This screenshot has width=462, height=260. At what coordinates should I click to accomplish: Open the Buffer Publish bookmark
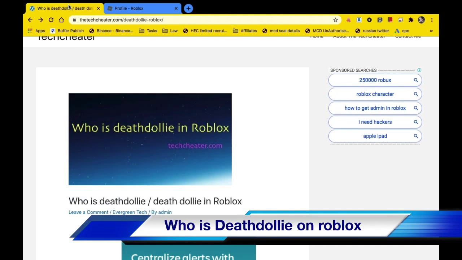(x=67, y=31)
